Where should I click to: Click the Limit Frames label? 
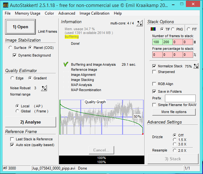[48, 31]
